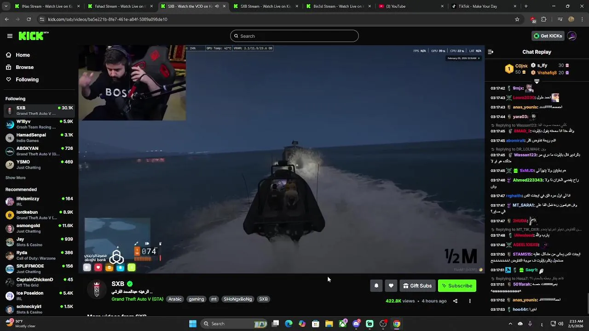The width and height of the screenshot is (589, 331).
Task: Open the hamburger sidebar menu
Action: point(10,36)
